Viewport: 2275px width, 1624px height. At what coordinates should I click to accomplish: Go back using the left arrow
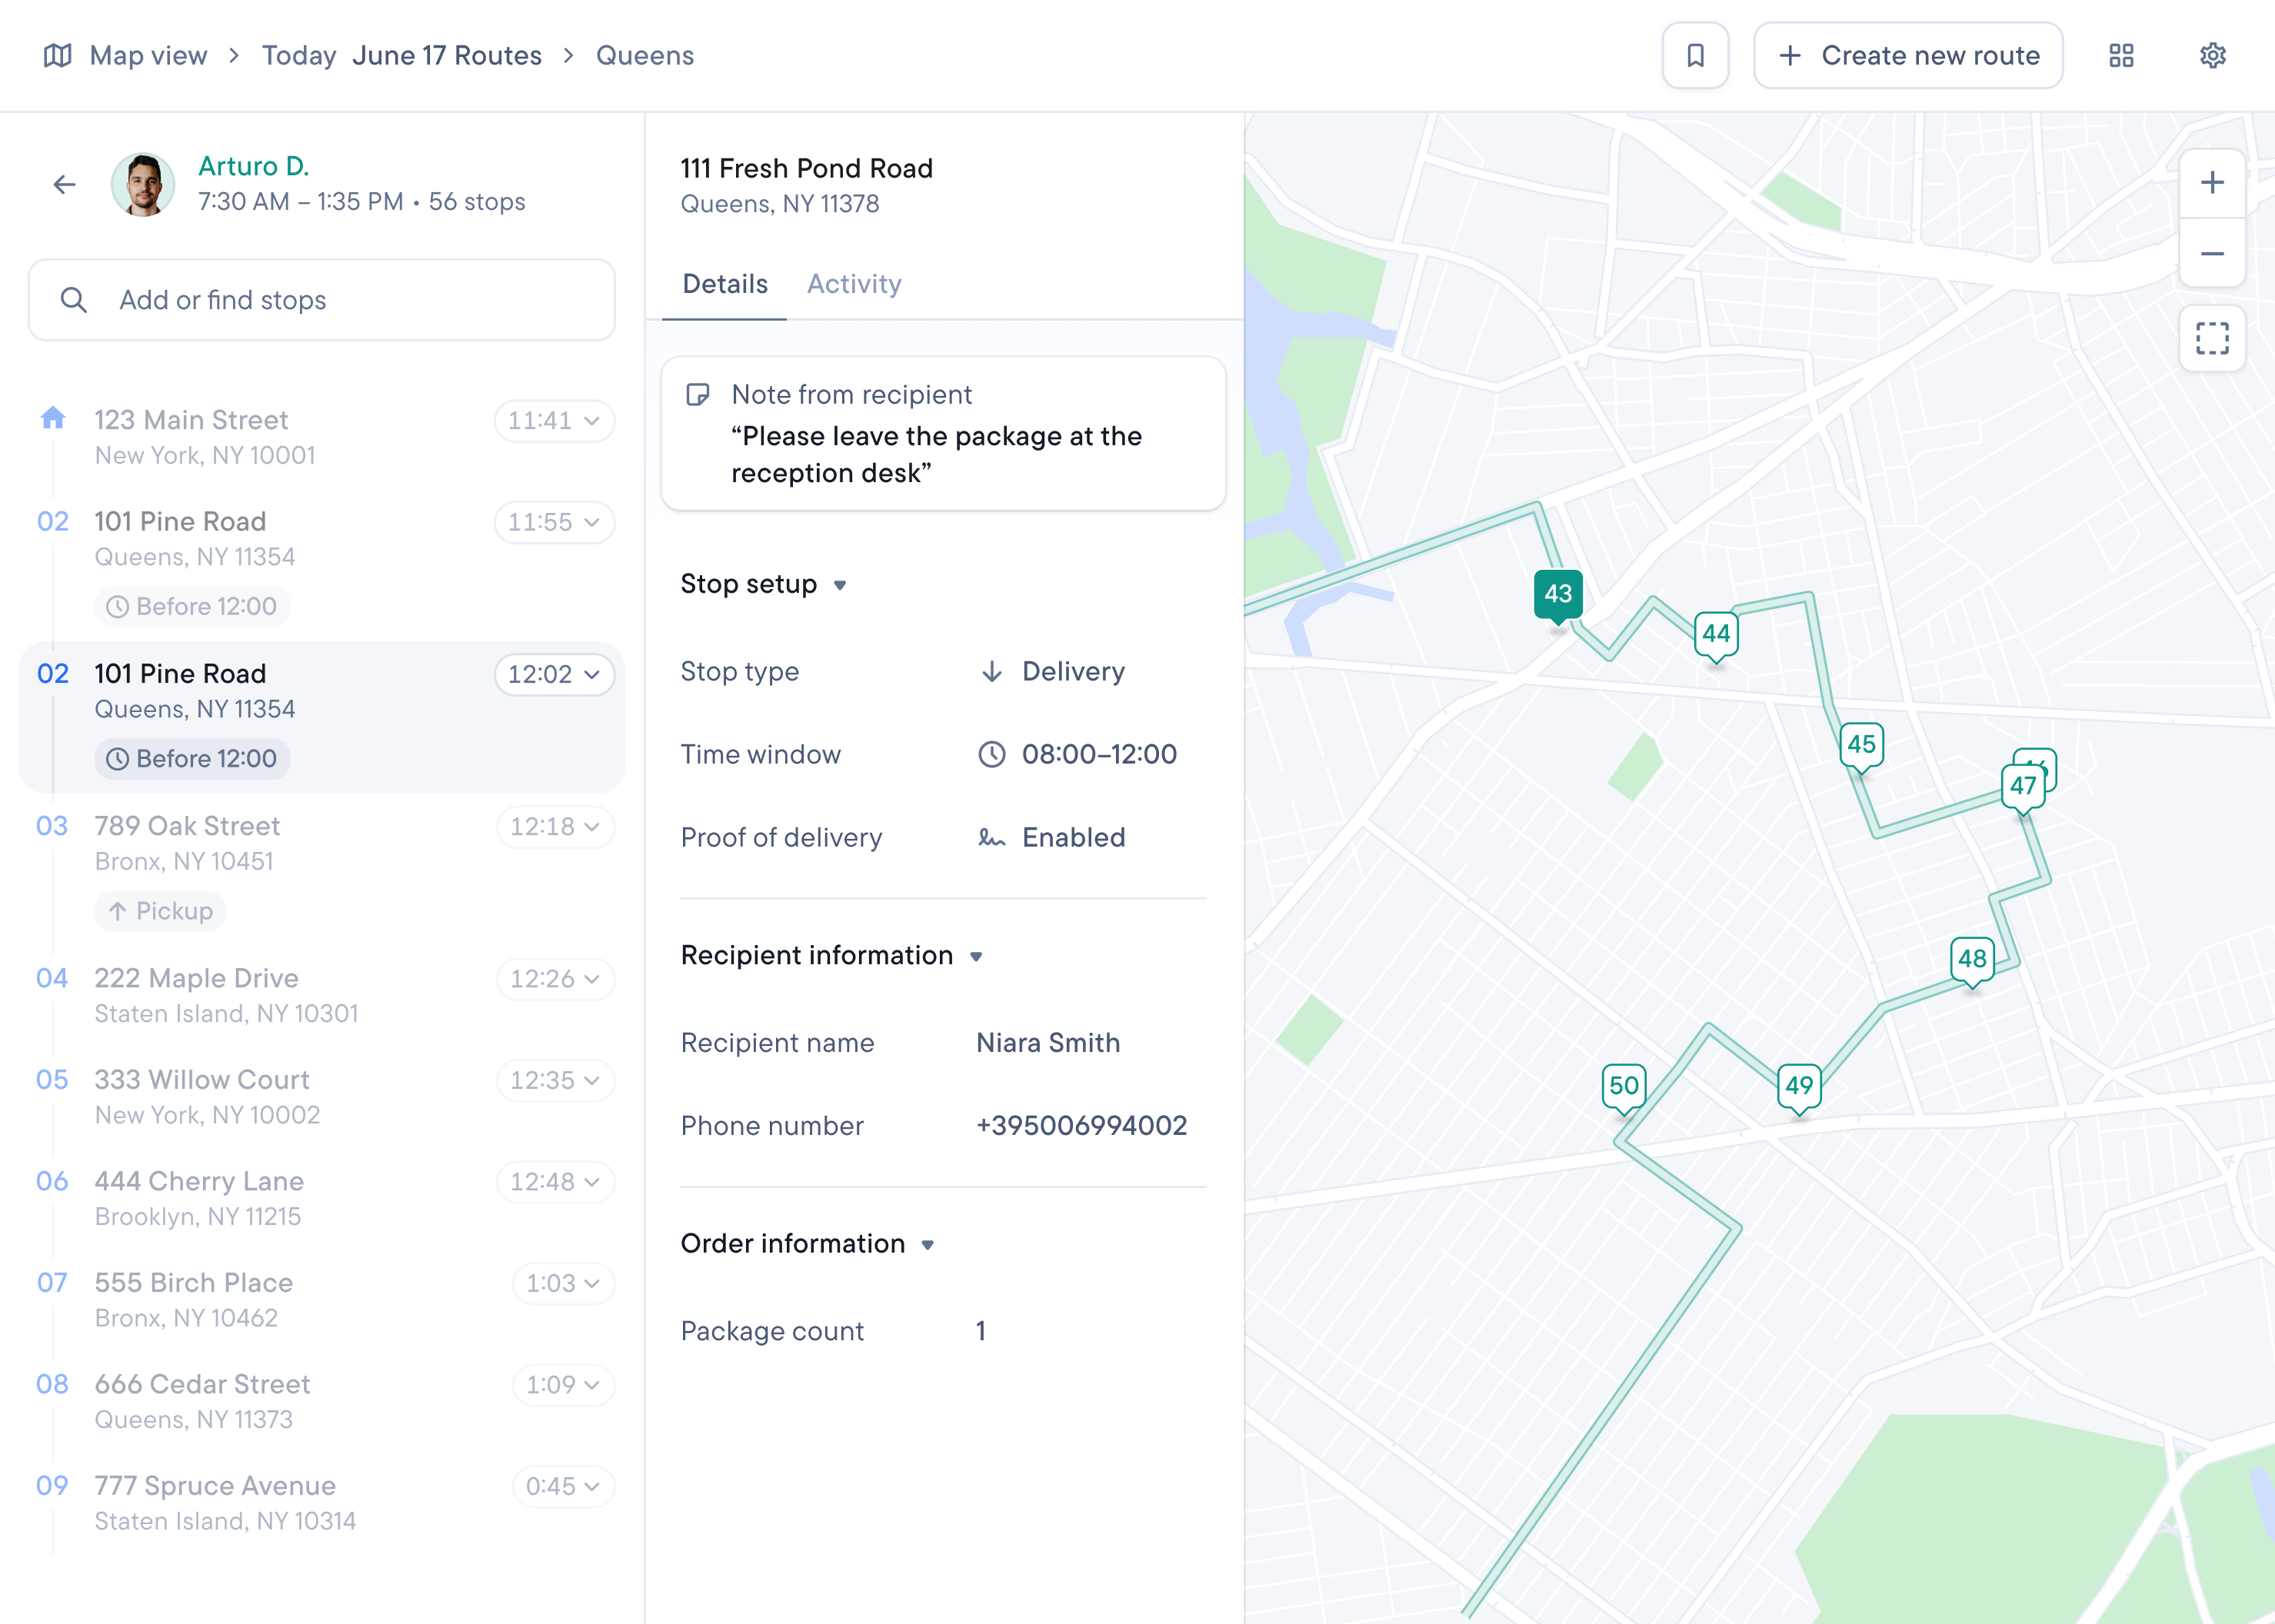coord(65,184)
